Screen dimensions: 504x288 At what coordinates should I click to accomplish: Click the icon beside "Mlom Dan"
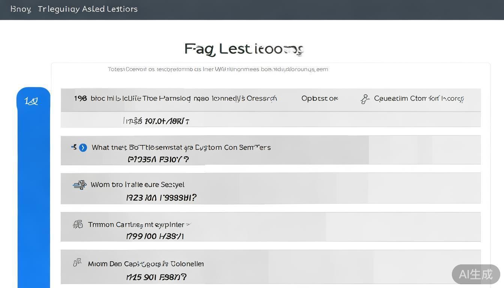coord(77,263)
